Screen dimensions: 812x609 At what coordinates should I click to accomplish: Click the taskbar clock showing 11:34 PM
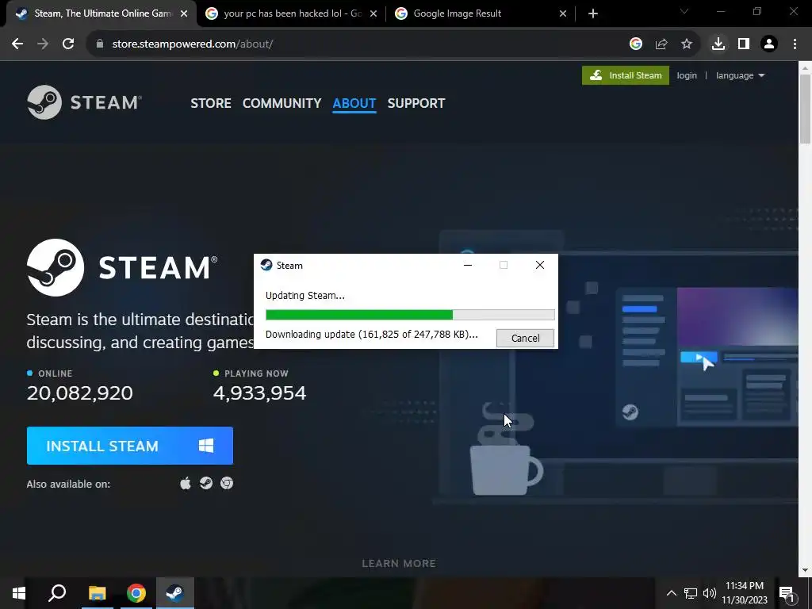click(x=744, y=593)
